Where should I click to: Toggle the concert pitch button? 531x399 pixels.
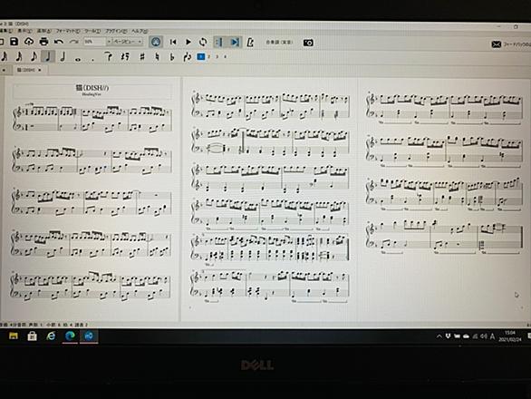[x=279, y=43]
